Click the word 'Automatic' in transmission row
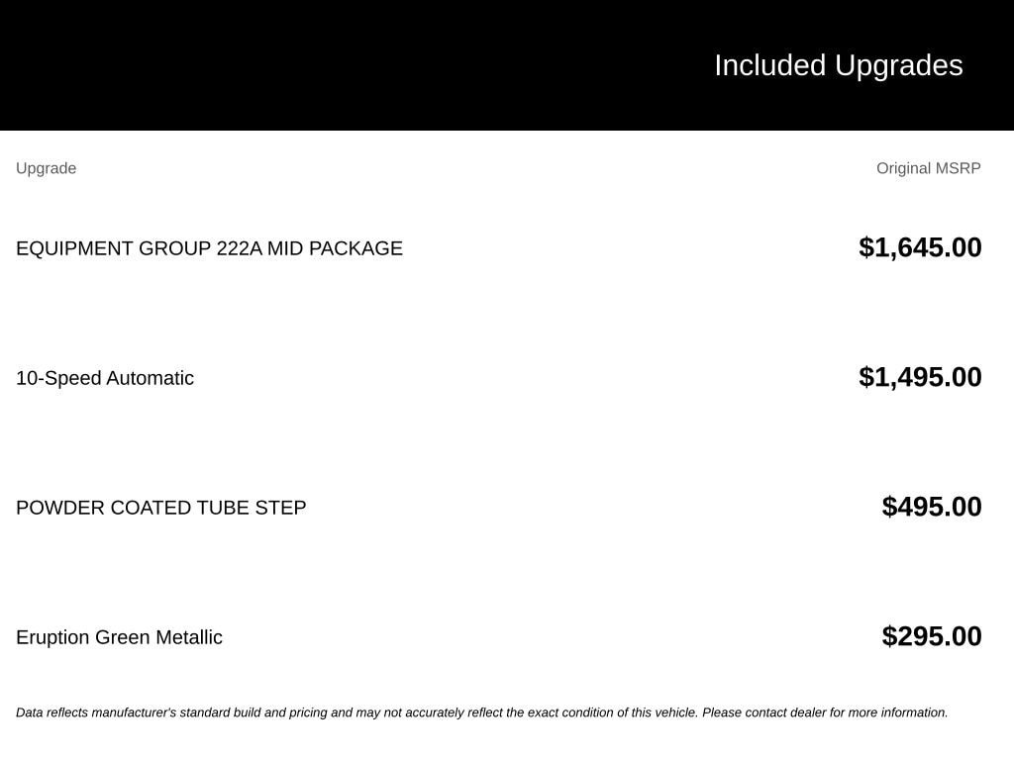Screen dimensions: 1014x760 [x=151, y=378]
